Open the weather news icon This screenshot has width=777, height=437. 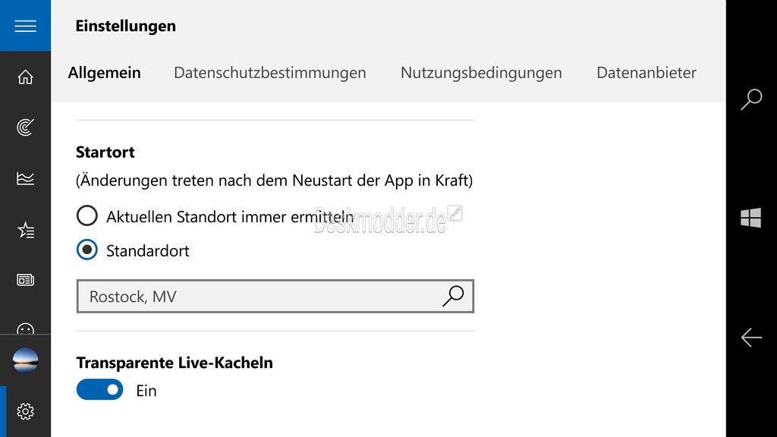click(25, 280)
